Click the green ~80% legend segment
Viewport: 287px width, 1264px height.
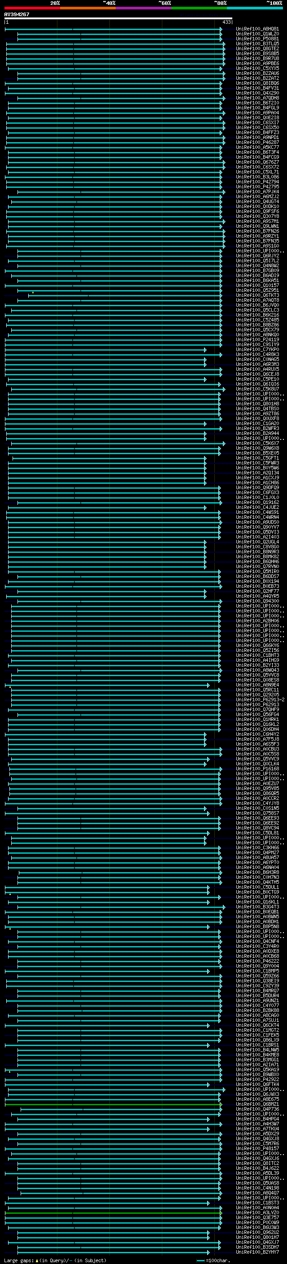click(199, 8)
